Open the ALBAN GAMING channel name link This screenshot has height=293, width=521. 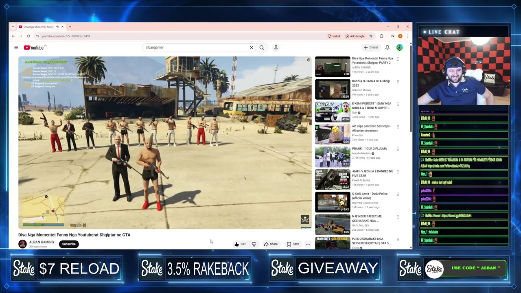[x=42, y=242]
